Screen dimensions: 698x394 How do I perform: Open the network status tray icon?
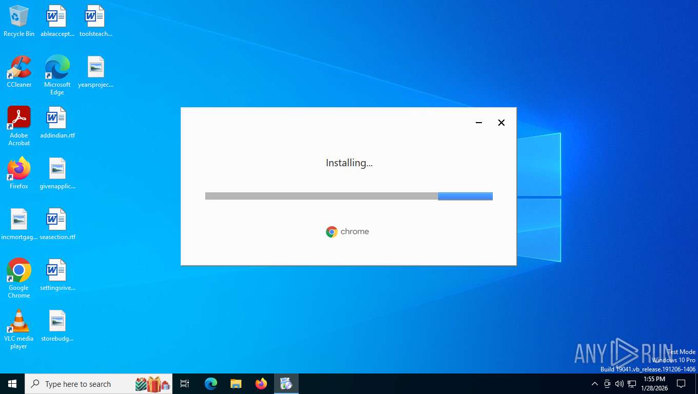pyautogui.click(x=632, y=384)
